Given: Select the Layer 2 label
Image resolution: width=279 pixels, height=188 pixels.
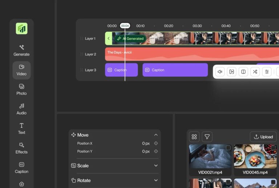Looking at the screenshot, I should tap(90, 54).
